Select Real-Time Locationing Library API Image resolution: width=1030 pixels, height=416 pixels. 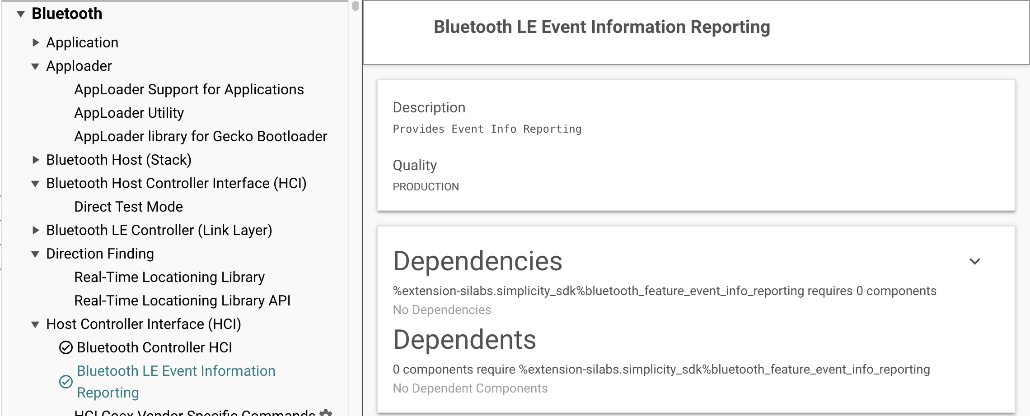tap(183, 301)
